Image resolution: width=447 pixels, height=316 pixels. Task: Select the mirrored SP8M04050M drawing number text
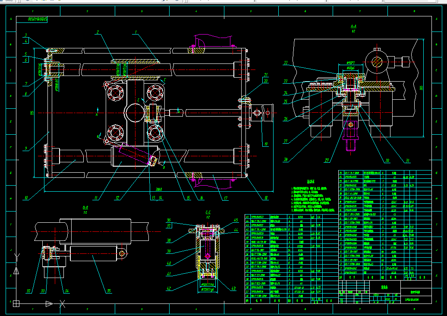pos(38,20)
